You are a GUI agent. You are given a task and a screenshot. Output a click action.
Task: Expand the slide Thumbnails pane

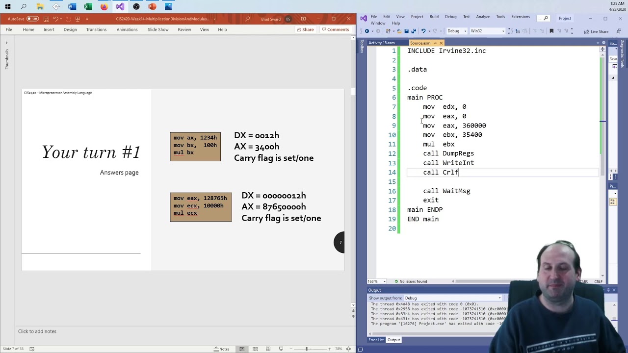[6, 43]
